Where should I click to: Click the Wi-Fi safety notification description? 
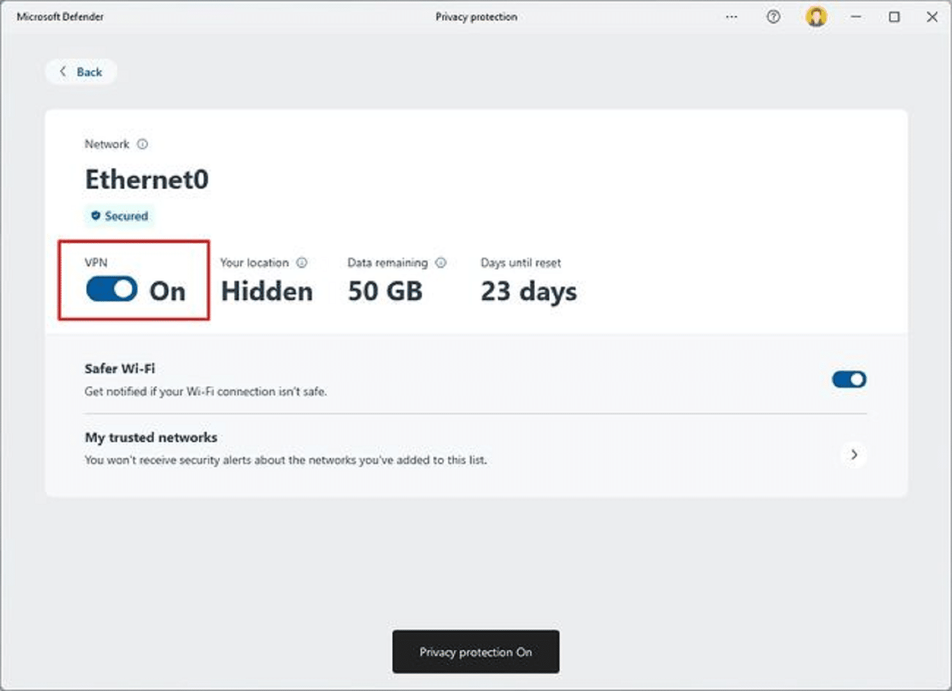pos(206,392)
